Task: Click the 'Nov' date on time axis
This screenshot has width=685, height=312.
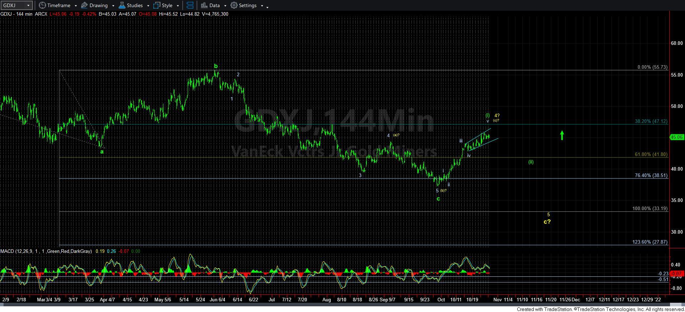Action: 497,300
